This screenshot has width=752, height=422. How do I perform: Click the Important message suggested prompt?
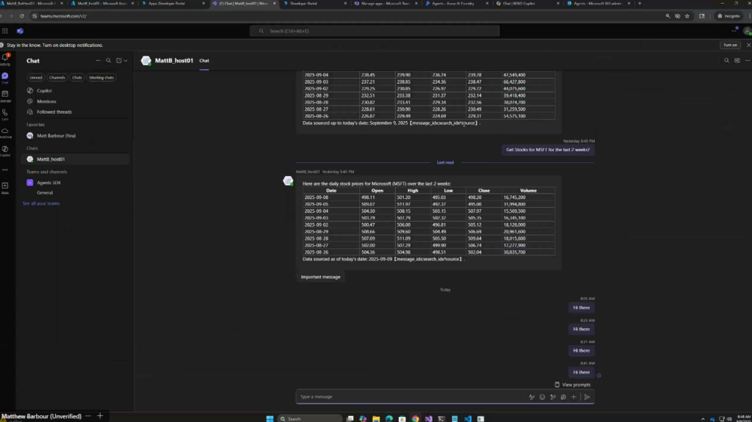(x=320, y=277)
